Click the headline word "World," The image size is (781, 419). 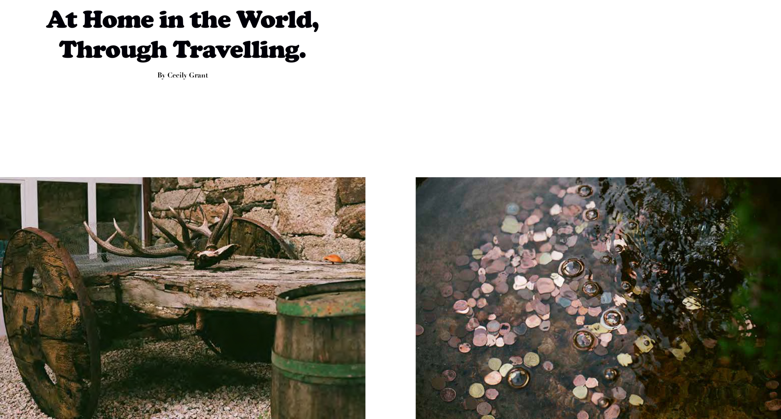(x=278, y=20)
